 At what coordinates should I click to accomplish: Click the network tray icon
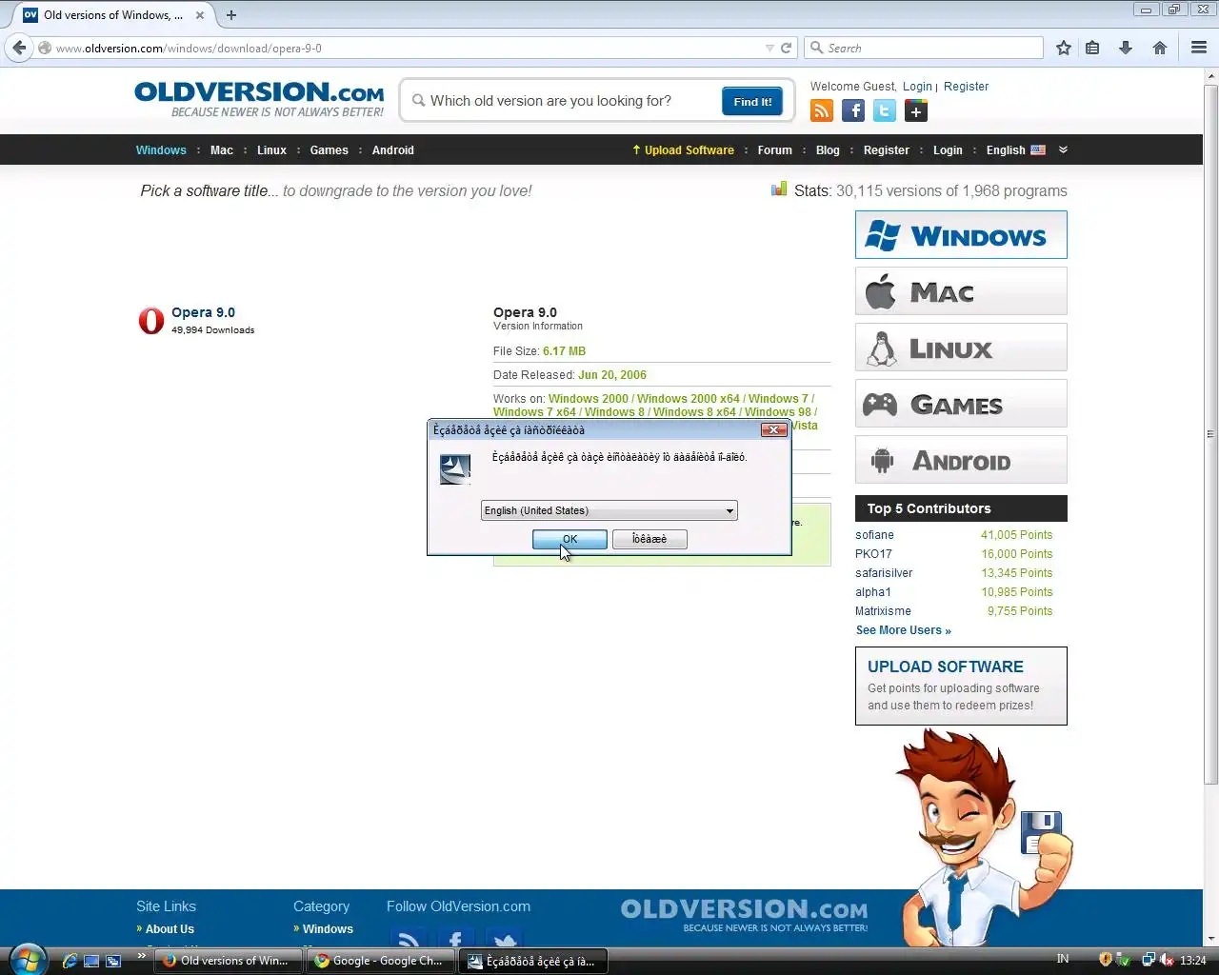[x=1149, y=960]
